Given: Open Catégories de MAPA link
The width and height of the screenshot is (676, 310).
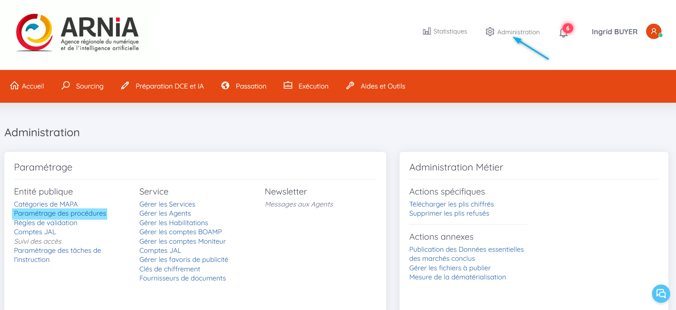Looking at the screenshot, I should [46, 204].
